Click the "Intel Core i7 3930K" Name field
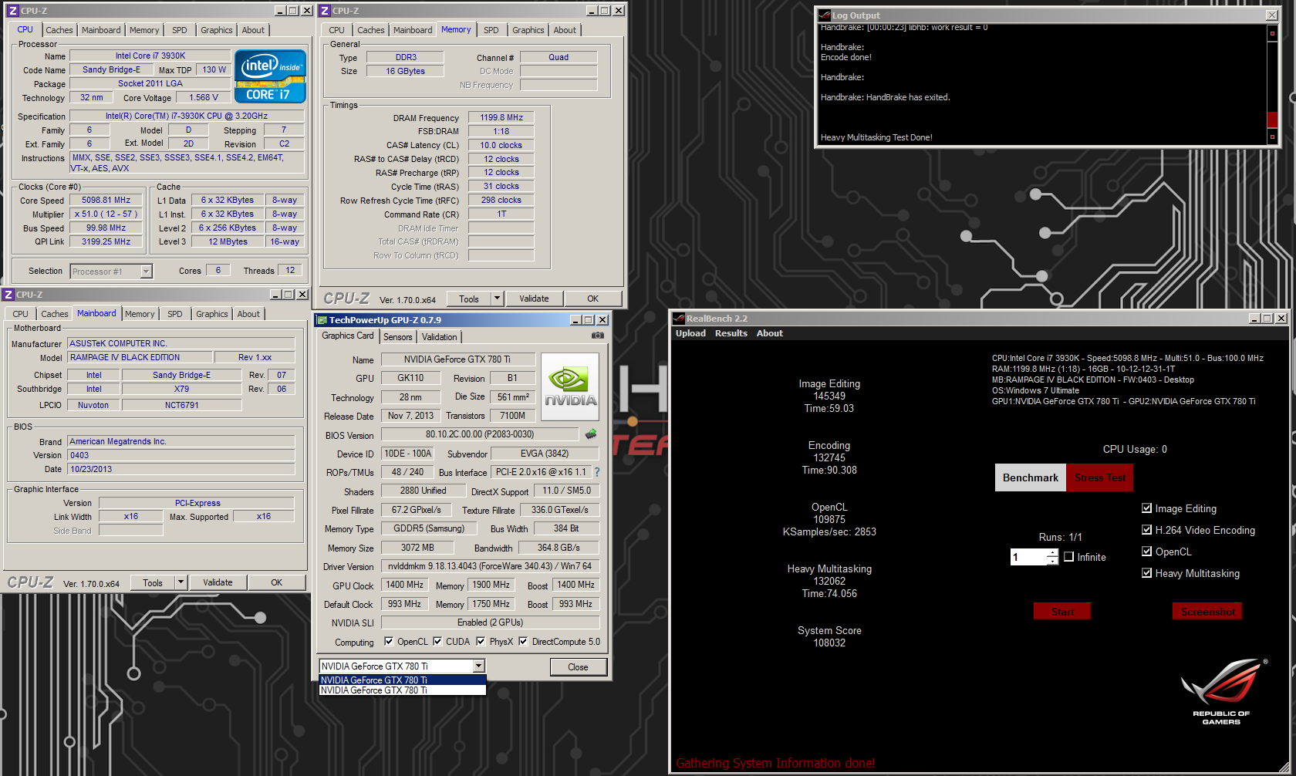This screenshot has width=1296, height=776. [x=150, y=56]
